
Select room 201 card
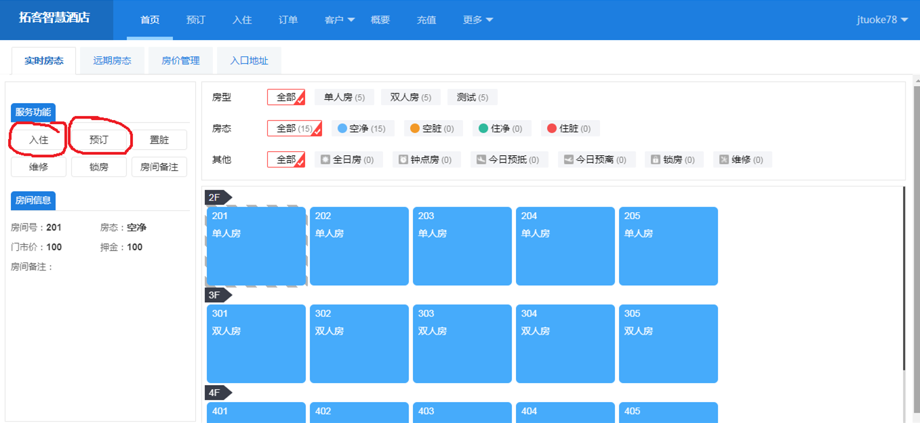(256, 246)
